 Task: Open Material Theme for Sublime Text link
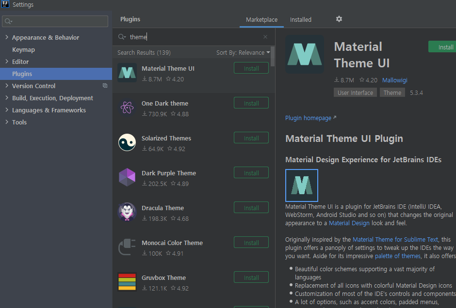[x=395, y=240]
